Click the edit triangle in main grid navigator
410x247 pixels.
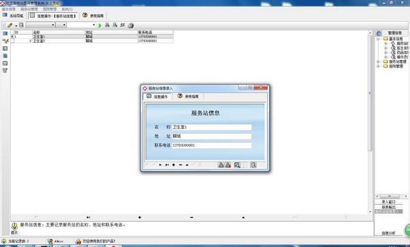243,217
